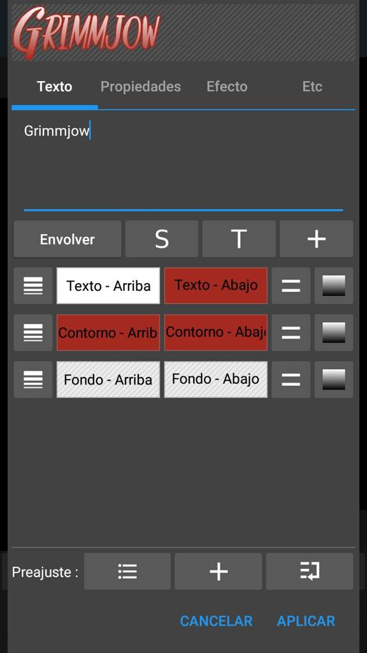Open the text alignment icon in Texto row
The width and height of the screenshot is (367, 653).
pos(33,286)
